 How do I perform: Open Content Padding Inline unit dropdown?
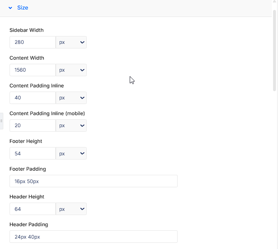pyautogui.click(x=71, y=98)
